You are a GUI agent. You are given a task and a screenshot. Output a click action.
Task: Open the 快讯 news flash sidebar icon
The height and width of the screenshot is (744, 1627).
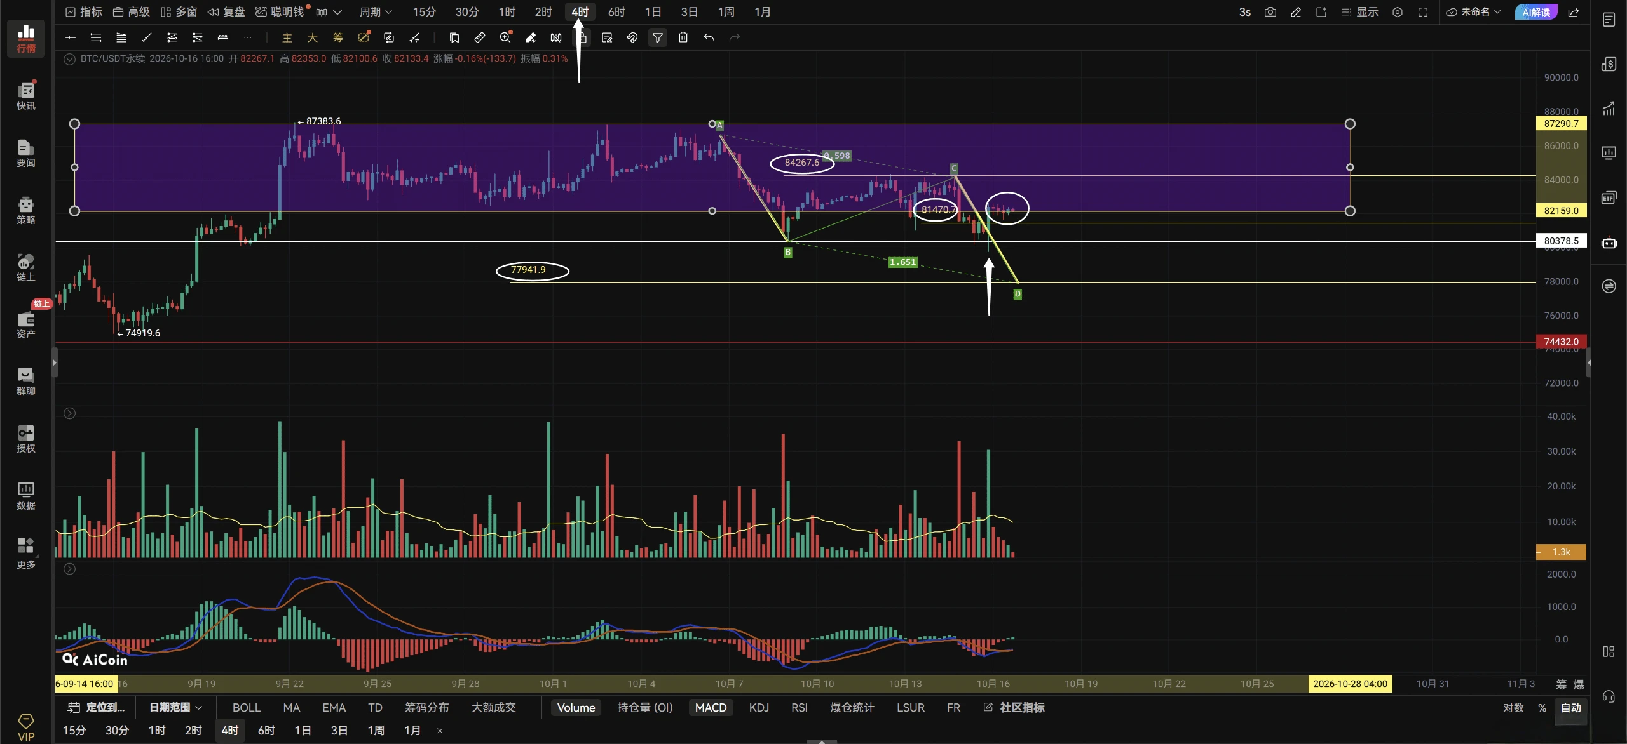click(25, 95)
